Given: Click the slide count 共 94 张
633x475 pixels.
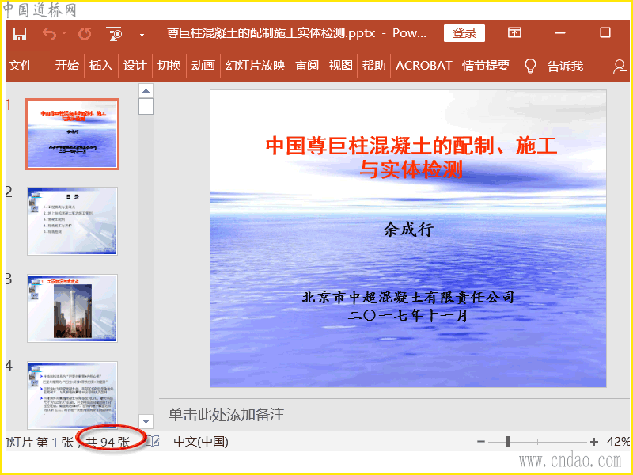Looking at the screenshot, I should [108, 442].
